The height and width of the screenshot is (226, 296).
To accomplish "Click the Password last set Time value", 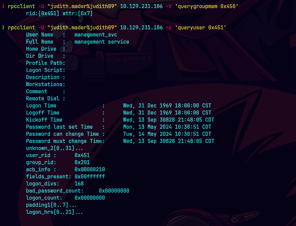I will (x=167, y=127).
